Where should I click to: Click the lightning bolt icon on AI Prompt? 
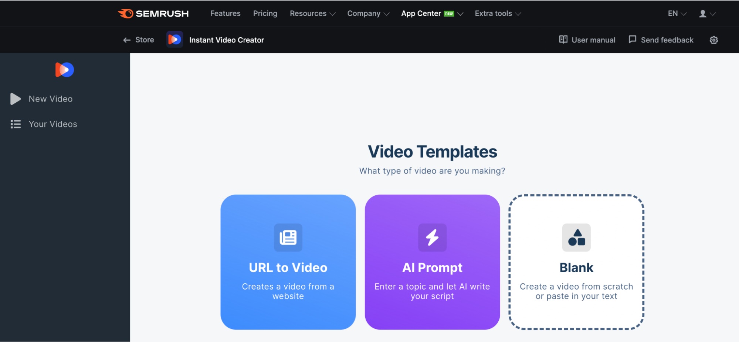[x=432, y=237]
